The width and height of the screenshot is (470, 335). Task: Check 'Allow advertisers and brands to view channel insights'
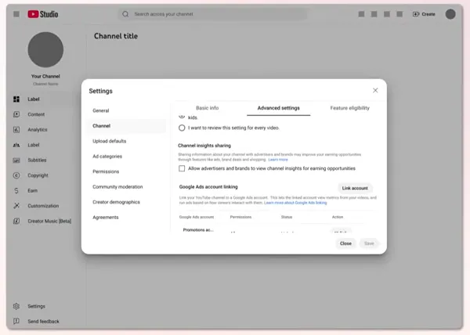pos(183,168)
